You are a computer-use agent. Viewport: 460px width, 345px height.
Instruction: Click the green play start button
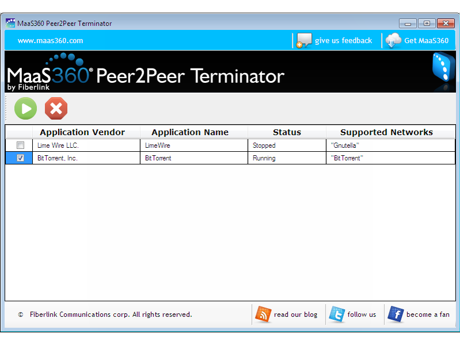(x=25, y=109)
